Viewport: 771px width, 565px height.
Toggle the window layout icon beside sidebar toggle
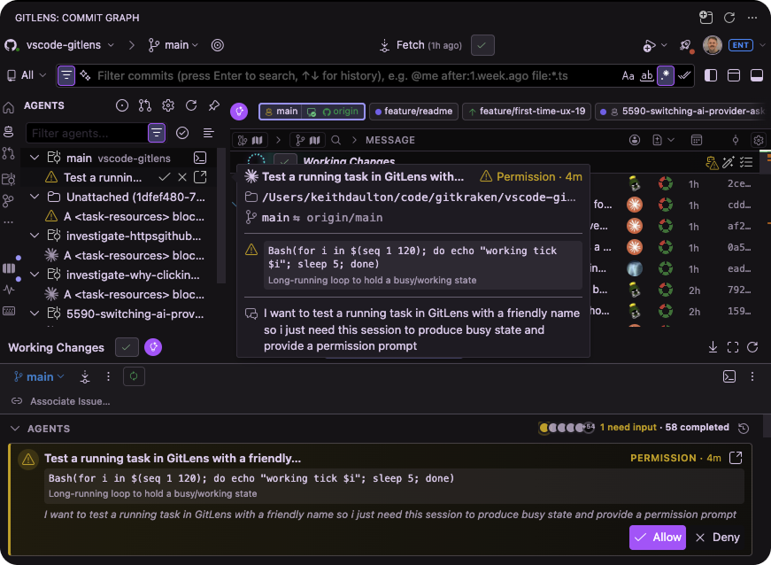pyautogui.click(x=734, y=75)
